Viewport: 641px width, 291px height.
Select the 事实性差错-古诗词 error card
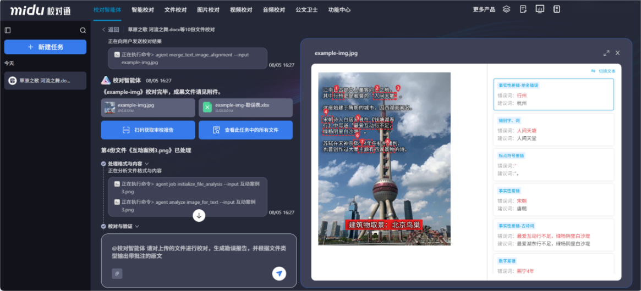coord(554,234)
